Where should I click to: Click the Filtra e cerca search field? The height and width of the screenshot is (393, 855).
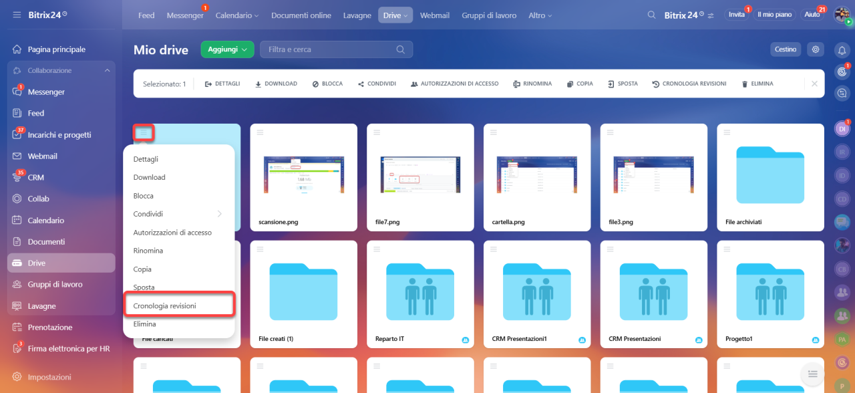click(x=336, y=49)
